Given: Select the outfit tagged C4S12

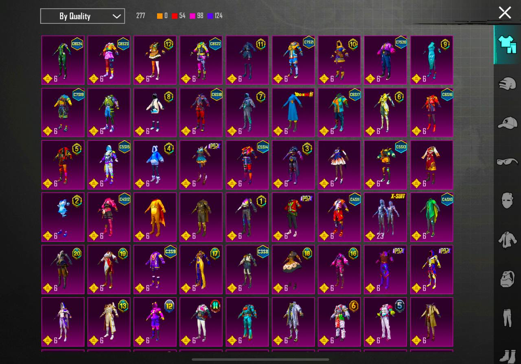Looking at the screenshot, I should pyautogui.click(x=109, y=217).
